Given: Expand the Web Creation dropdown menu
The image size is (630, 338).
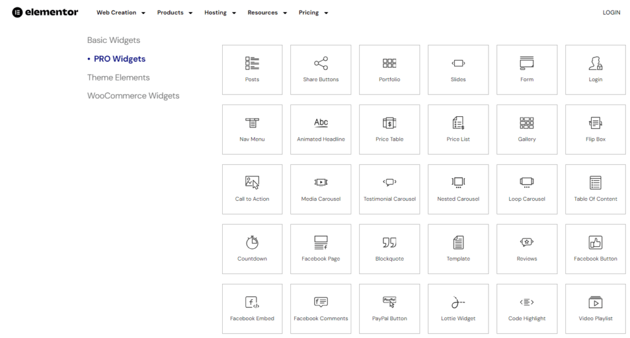Looking at the screenshot, I should (x=121, y=13).
